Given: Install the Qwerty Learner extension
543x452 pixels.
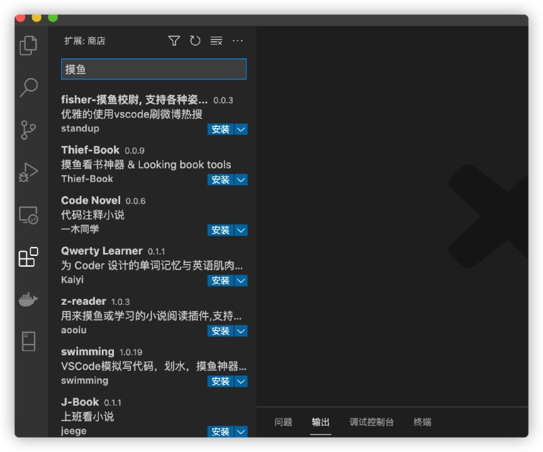Looking at the screenshot, I should 221,280.
